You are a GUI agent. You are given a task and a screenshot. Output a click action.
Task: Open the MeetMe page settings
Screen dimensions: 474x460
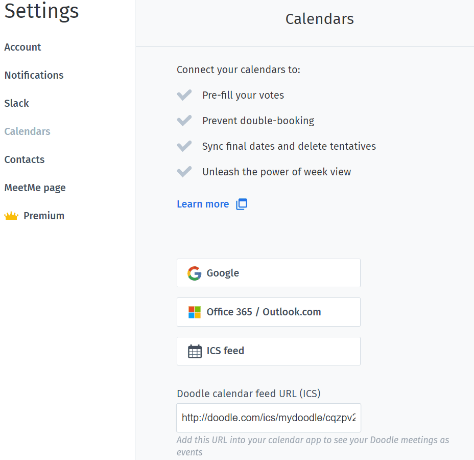35,188
